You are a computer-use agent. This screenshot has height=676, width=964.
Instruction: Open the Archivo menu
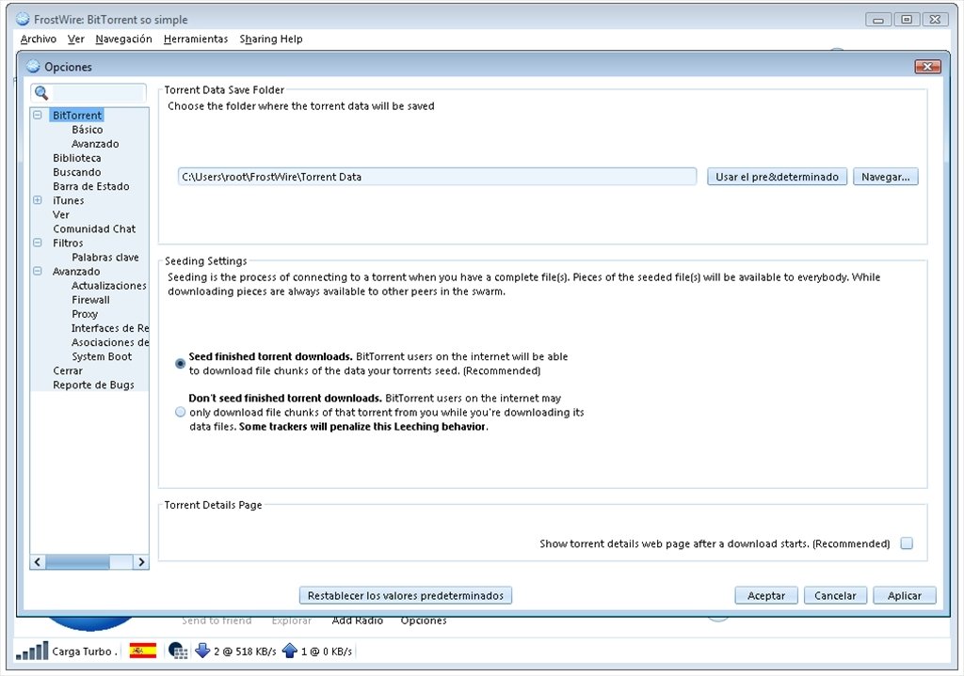pyautogui.click(x=38, y=39)
